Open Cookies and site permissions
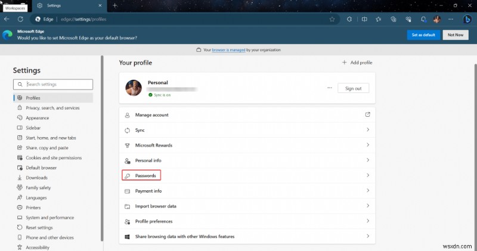The image size is (477, 251). pos(53,157)
